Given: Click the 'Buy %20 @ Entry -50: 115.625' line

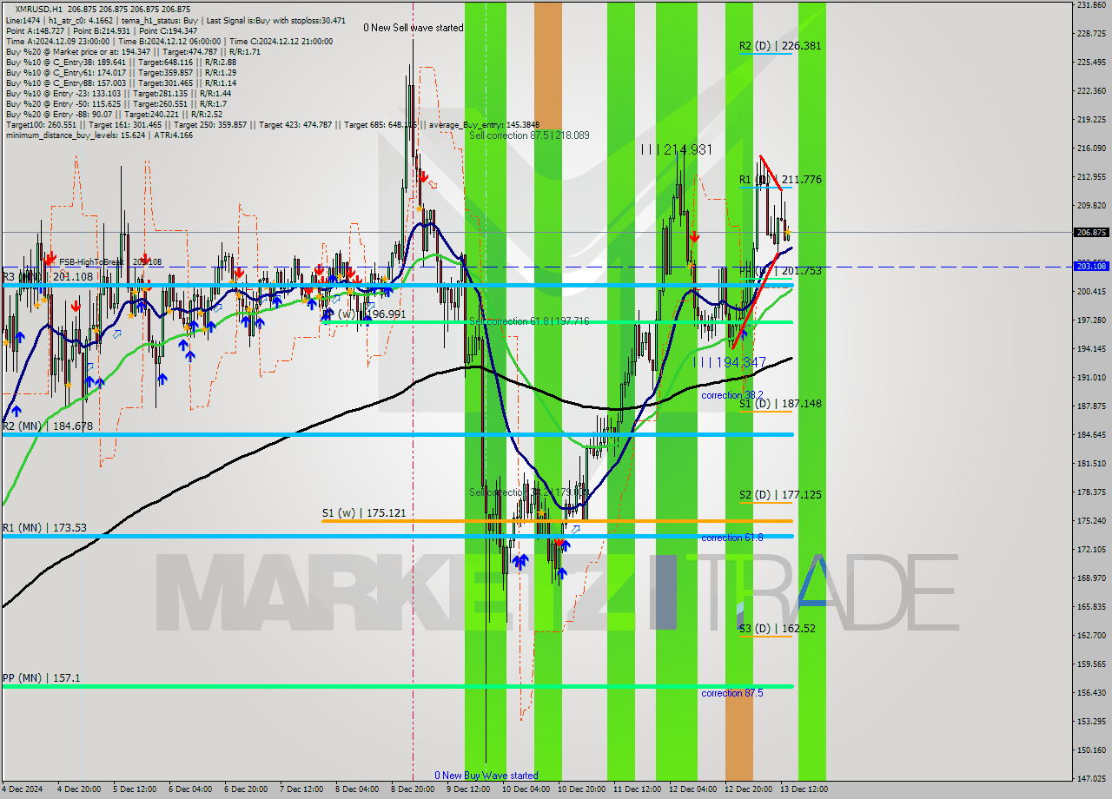Looking at the screenshot, I should 116,103.
